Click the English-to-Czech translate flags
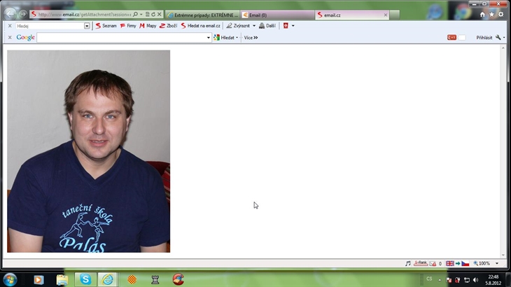This screenshot has width=511, height=287. 458,263
